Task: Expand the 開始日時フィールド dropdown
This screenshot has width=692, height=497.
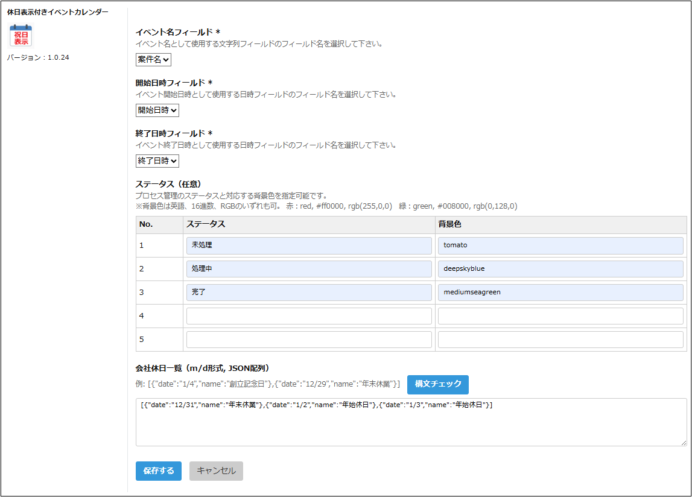Action: click(157, 110)
